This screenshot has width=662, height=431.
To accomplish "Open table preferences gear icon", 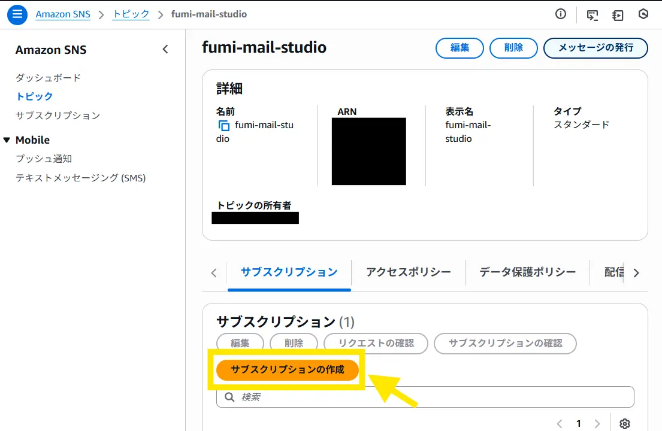I will [x=625, y=423].
